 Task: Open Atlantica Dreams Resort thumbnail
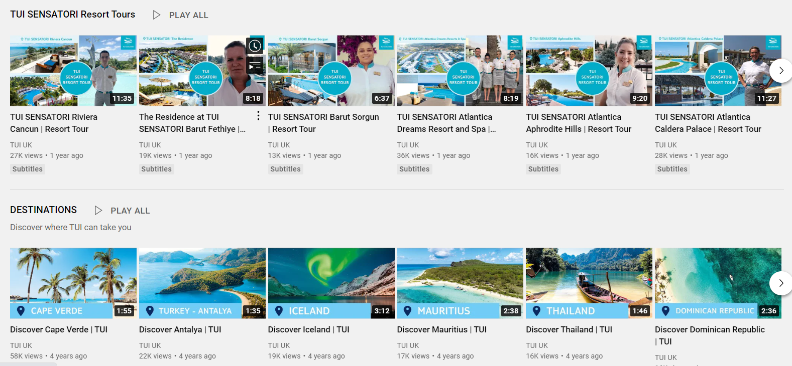click(x=460, y=71)
